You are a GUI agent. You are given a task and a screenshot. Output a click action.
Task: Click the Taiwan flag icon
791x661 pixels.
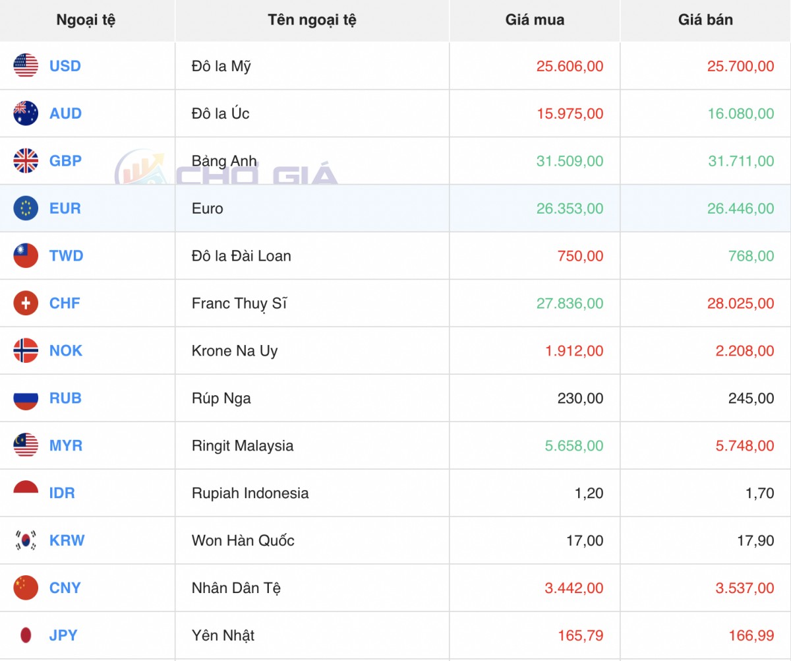point(26,256)
